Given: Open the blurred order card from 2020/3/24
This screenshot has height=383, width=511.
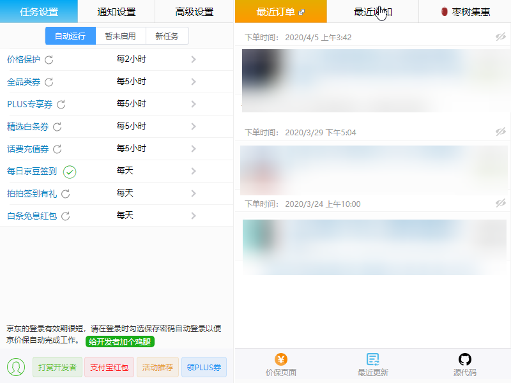Looking at the screenshot, I should [x=375, y=247].
